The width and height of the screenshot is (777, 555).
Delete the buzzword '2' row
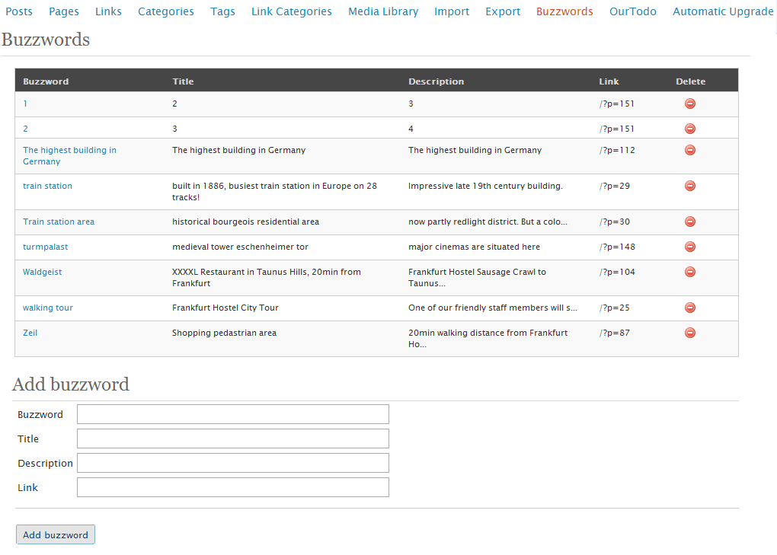(690, 129)
